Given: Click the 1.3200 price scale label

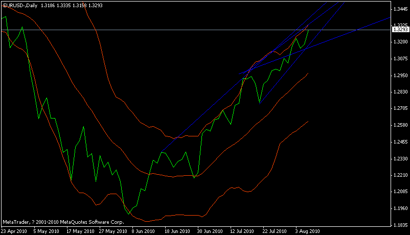Looking at the screenshot, I should click(400, 42).
